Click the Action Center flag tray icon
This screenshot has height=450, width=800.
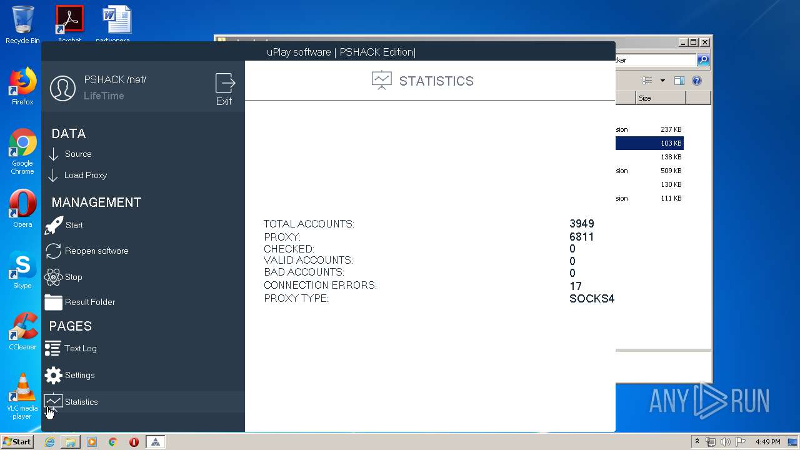pyautogui.click(x=740, y=442)
